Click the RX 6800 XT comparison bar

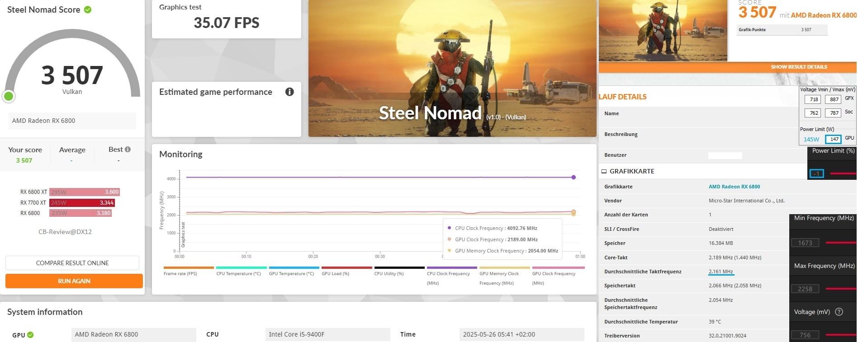(85, 192)
